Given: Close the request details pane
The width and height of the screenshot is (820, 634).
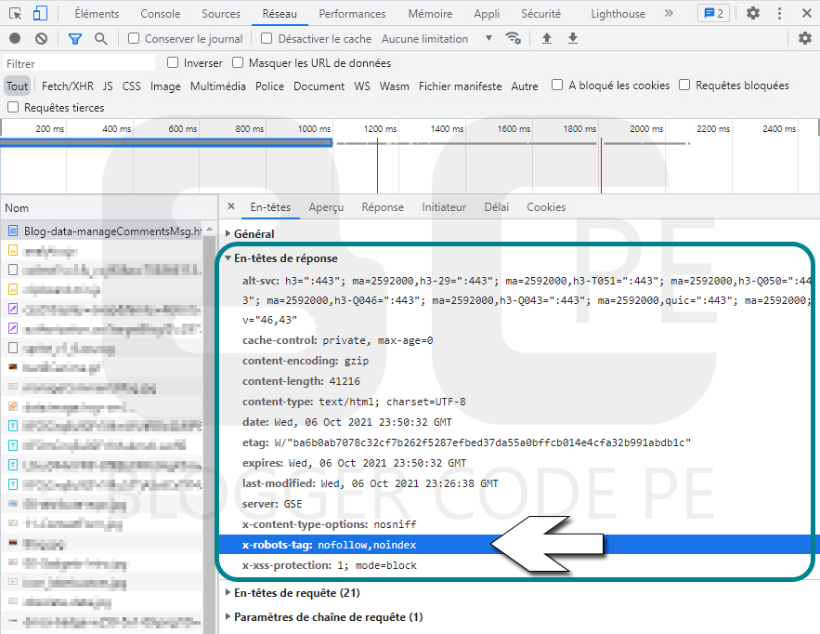Looking at the screenshot, I should 231,206.
